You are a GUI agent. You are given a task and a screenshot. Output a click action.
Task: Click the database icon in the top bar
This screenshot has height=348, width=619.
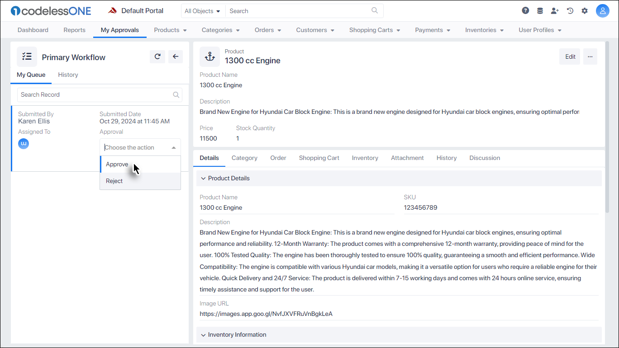[540, 10]
